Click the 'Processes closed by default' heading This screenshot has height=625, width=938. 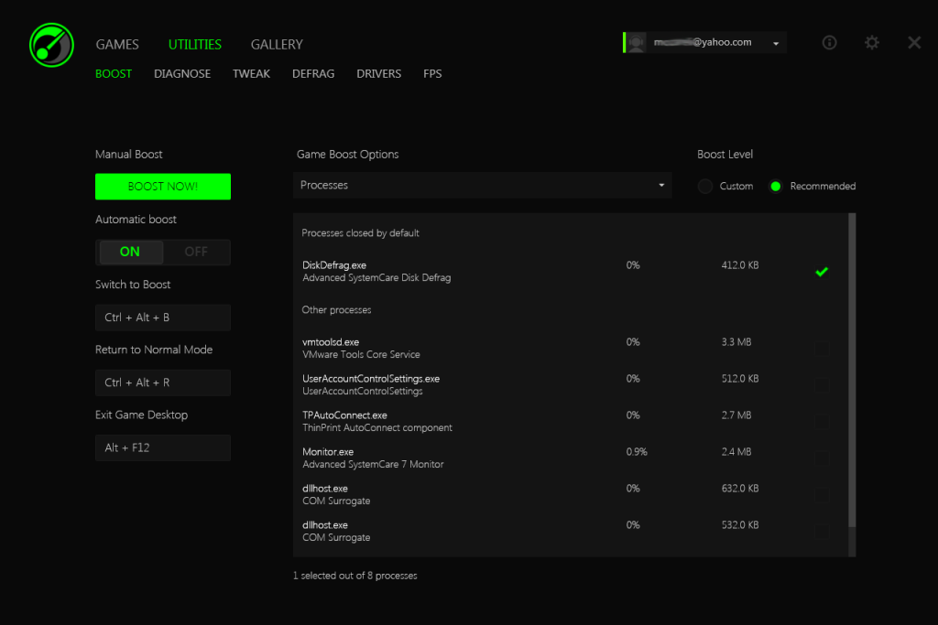[x=360, y=233]
